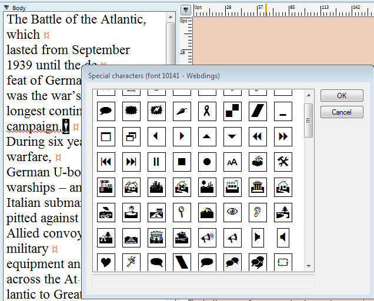Click the description field below the grid
This screenshot has width=374, height=301.
tap(203, 282)
